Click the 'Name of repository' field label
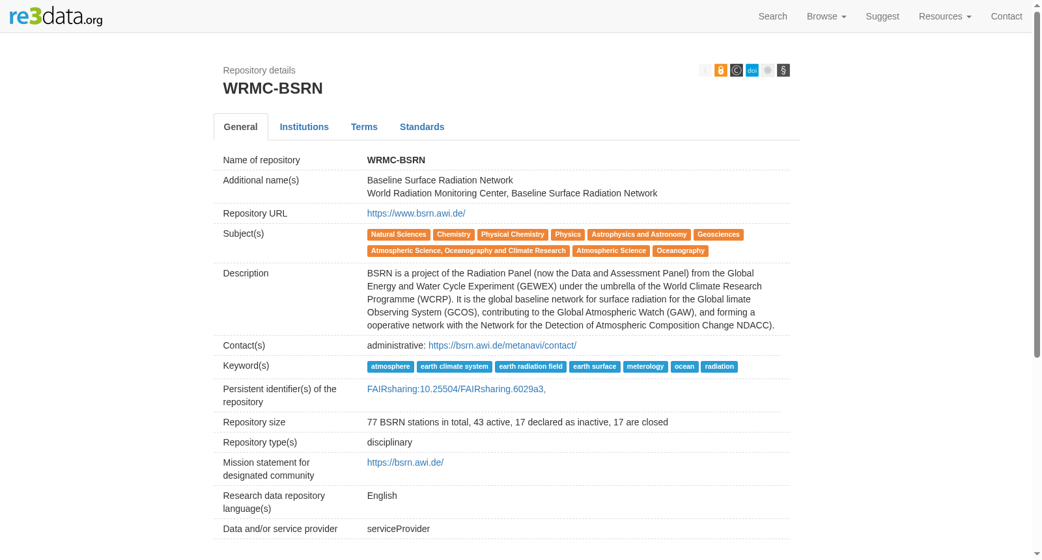 [x=262, y=160]
